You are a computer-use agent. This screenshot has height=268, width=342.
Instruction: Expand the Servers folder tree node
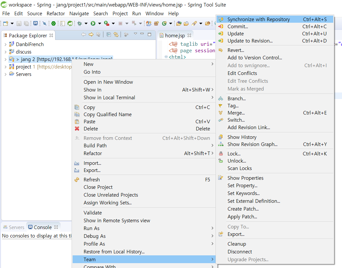coord(6,74)
